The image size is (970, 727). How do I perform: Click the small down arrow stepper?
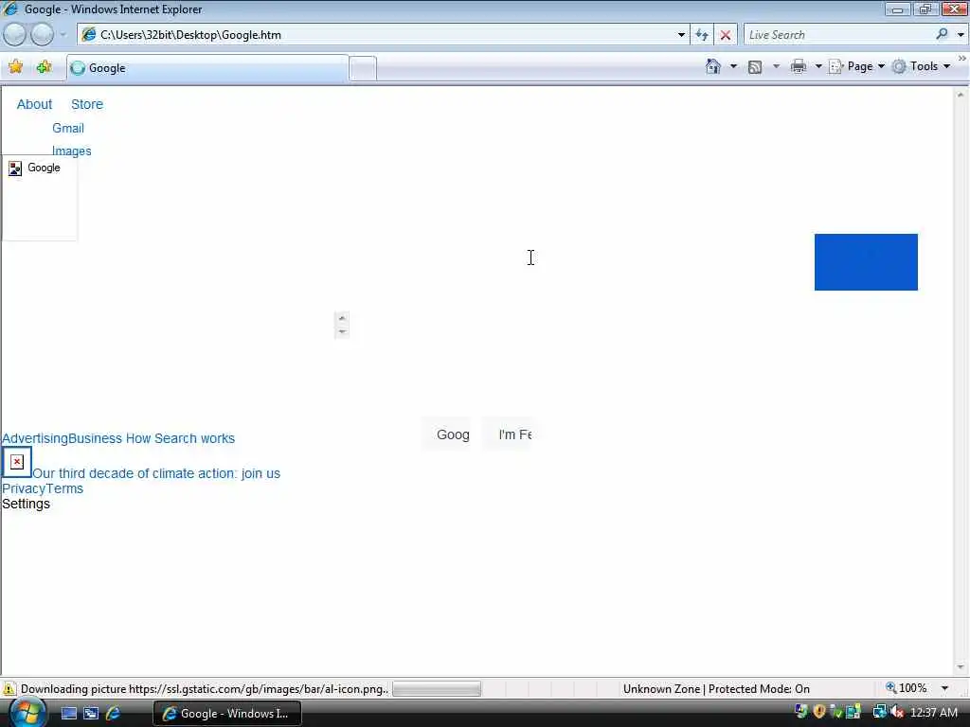click(x=341, y=332)
